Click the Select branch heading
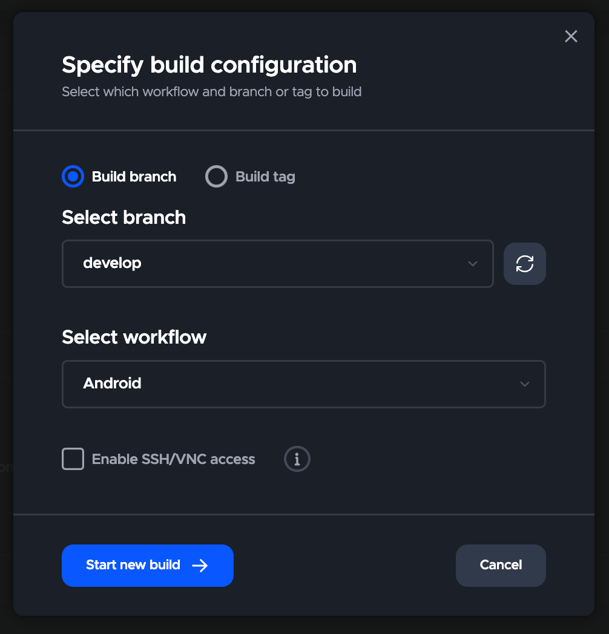 tap(124, 217)
